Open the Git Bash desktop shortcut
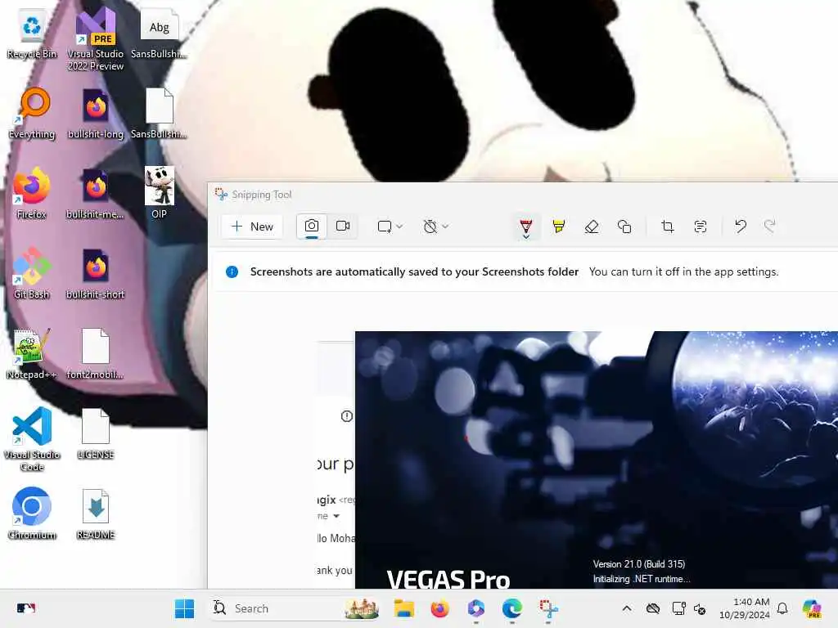This screenshot has height=628, width=838. click(x=32, y=273)
